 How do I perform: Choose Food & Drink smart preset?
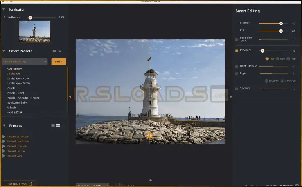click(x=14, y=112)
